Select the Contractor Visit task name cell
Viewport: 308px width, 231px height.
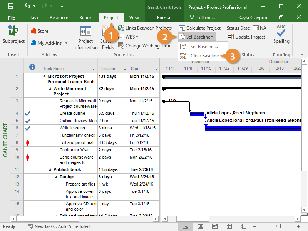(74, 150)
